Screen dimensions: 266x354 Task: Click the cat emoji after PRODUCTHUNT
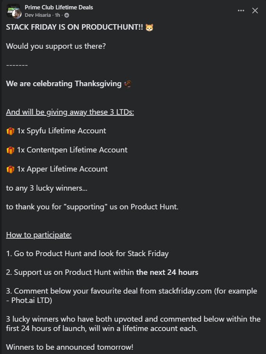click(149, 27)
